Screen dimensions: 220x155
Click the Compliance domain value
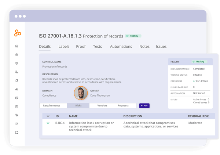(49, 95)
